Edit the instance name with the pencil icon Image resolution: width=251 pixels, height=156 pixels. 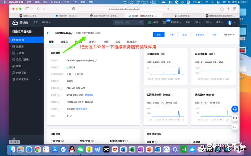point(96,60)
